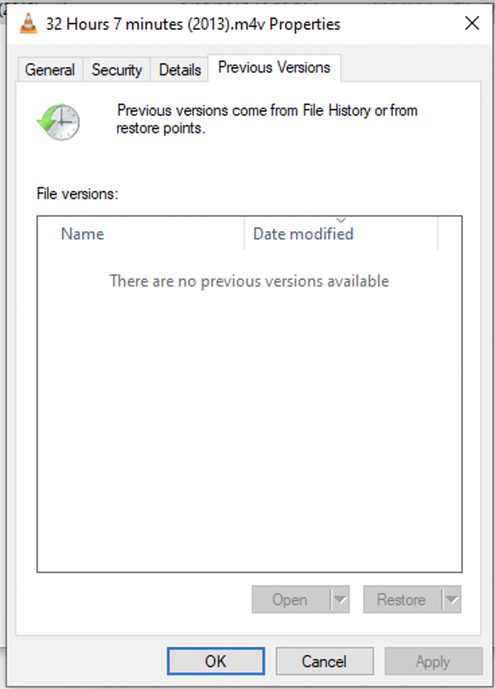The image size is (495, 689).
Task: Click the 'no previous versions available' message
Action: 249,281
